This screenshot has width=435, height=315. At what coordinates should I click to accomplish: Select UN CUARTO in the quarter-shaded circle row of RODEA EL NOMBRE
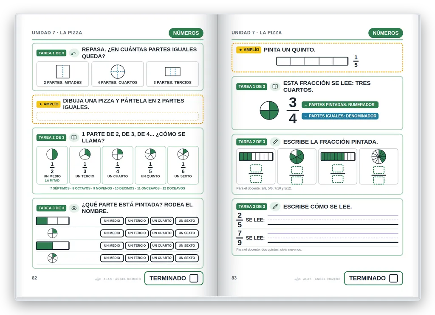[x=162, y=233]
